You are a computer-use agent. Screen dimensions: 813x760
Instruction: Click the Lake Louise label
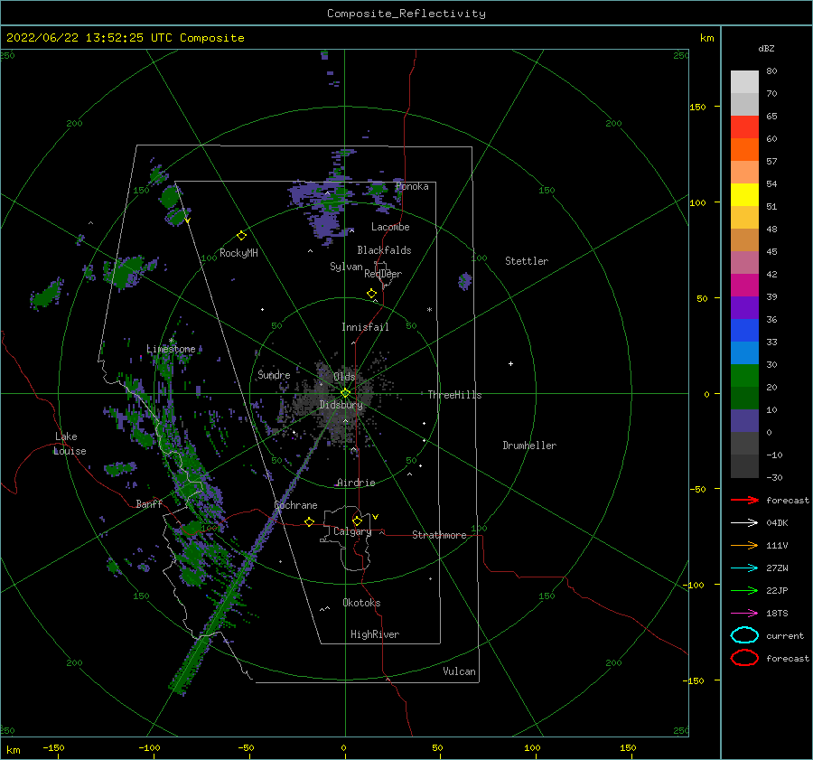[70, 444]
